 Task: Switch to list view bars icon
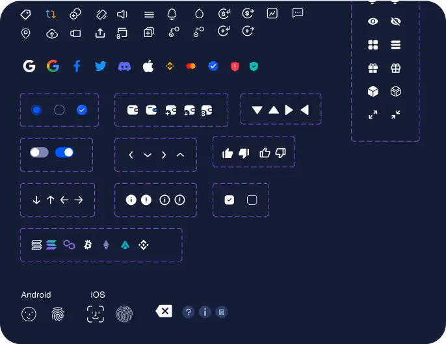point(396,45)
